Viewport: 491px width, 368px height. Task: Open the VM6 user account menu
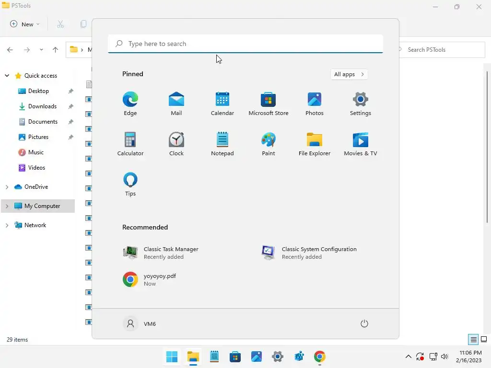(140, 323)
